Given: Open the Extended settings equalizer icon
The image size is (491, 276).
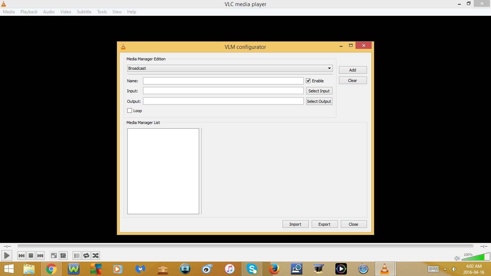Looking at the screenshot, I should pos(63,255).
